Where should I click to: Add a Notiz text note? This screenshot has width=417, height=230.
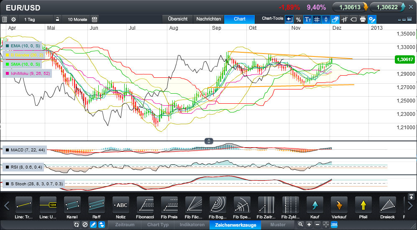(121, 205)
